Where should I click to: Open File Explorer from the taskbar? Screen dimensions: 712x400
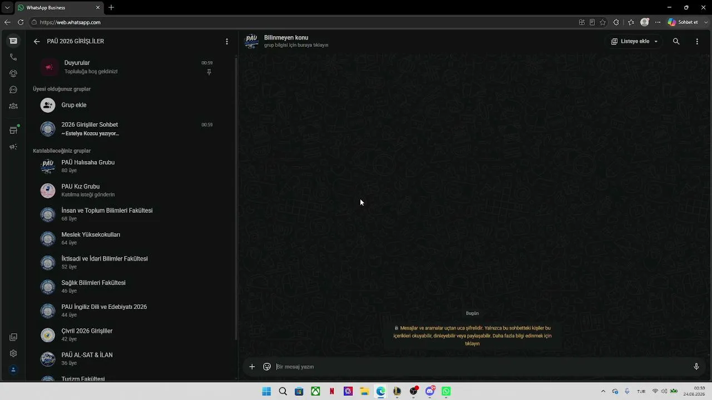click(x=364, y=391)
